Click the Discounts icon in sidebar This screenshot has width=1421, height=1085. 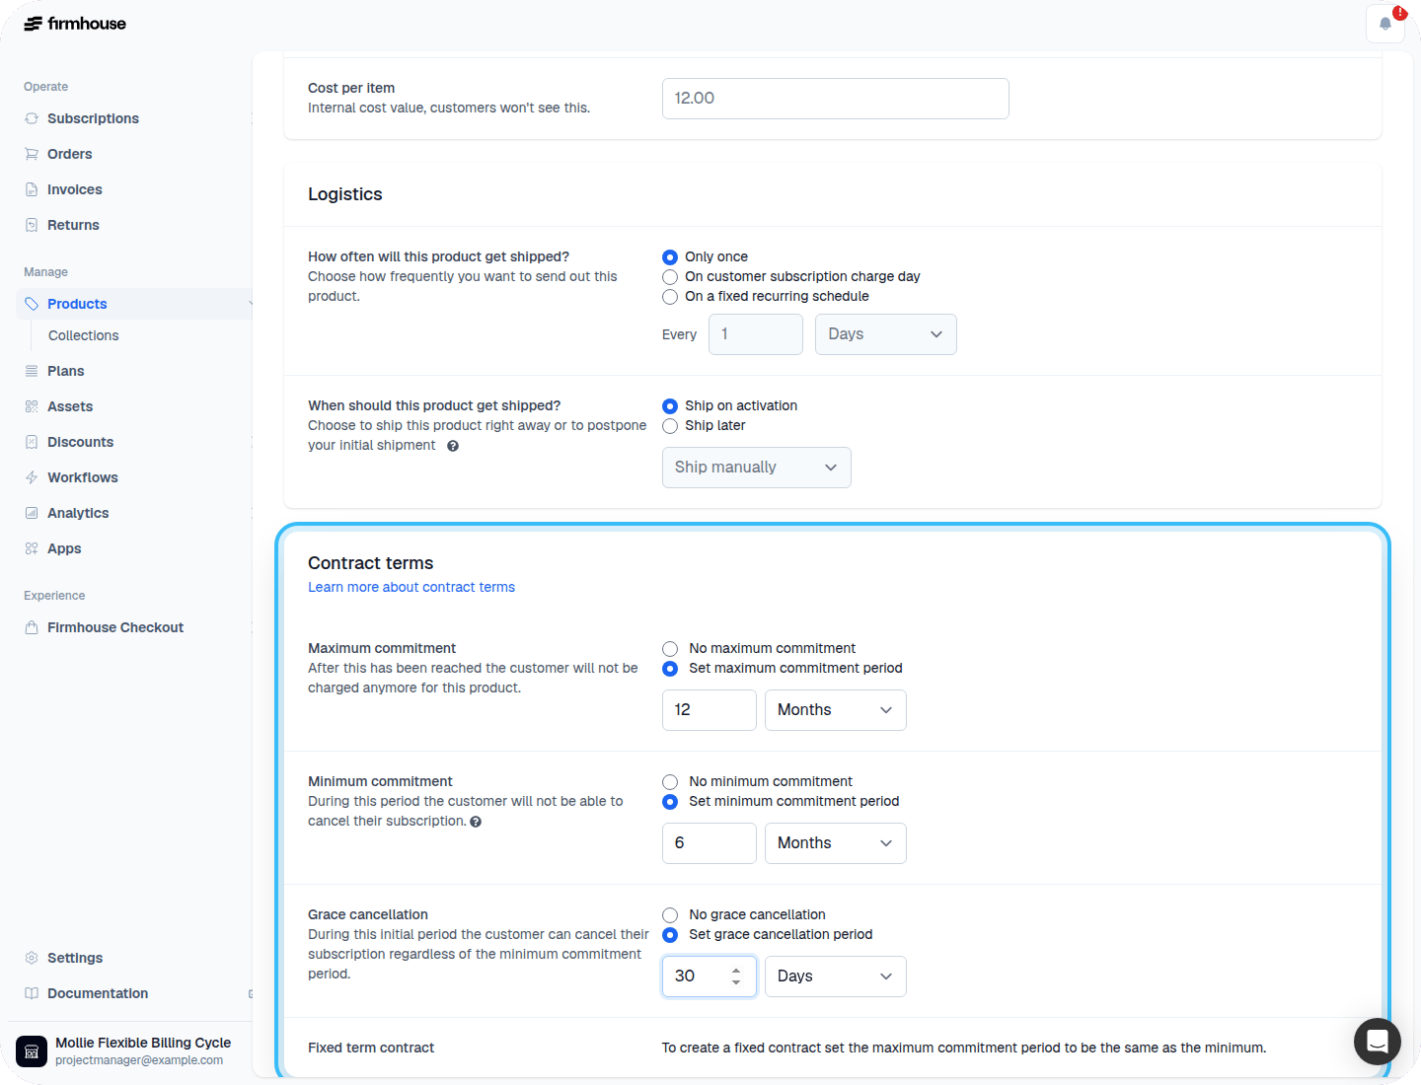32,442
